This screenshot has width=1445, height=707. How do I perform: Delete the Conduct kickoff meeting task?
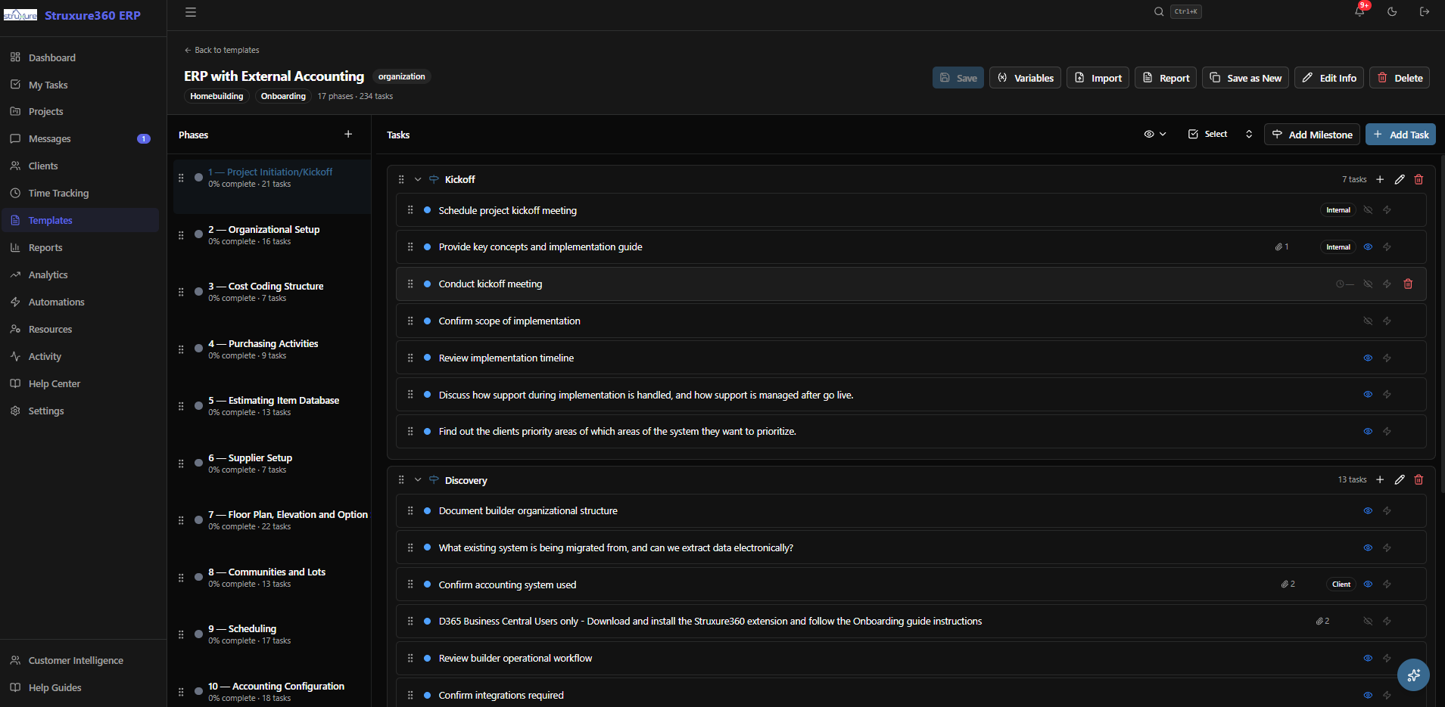tap(1408, 284)
